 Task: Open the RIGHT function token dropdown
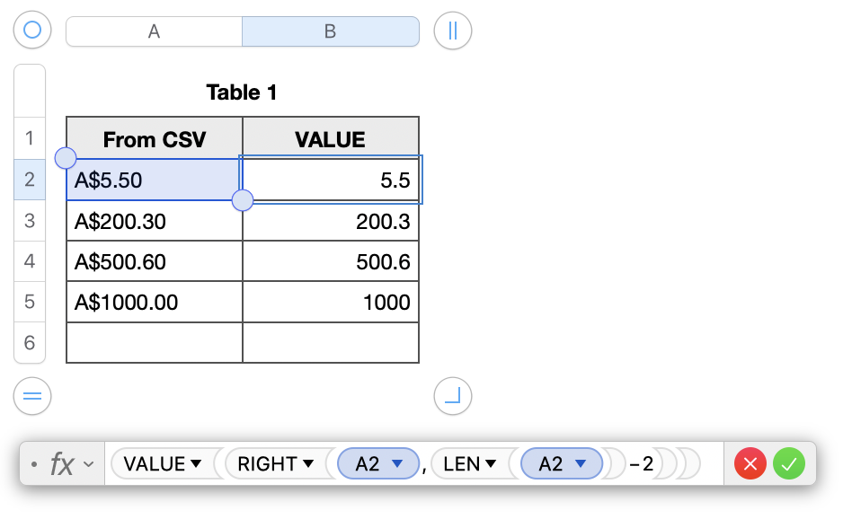click(x=308, y=464)
